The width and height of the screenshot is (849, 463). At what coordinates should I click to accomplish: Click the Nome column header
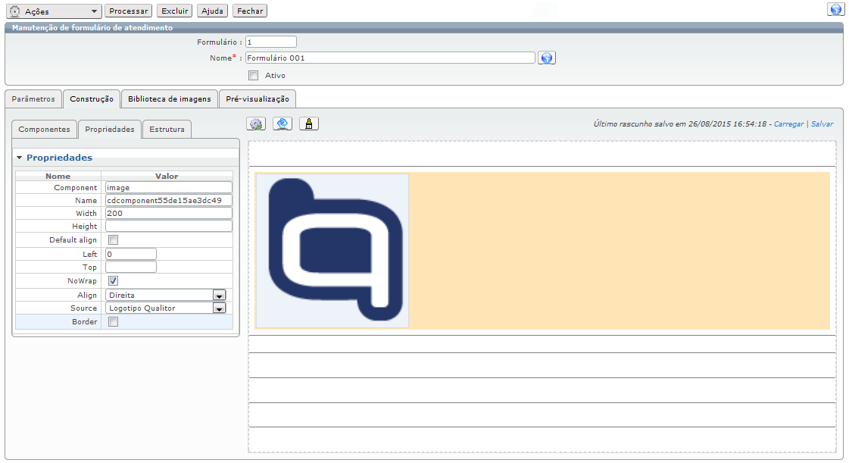(x=58, y=176)
